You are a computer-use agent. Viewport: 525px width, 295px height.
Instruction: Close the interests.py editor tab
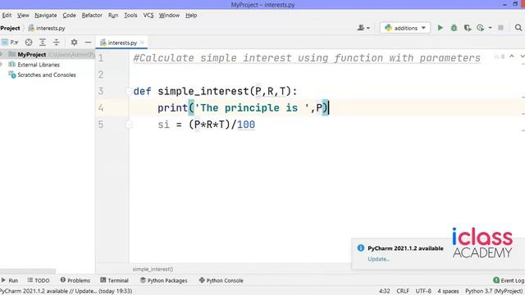[142, 43]
